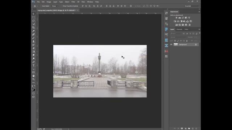Click the foreground color swatch

[33, 88]
